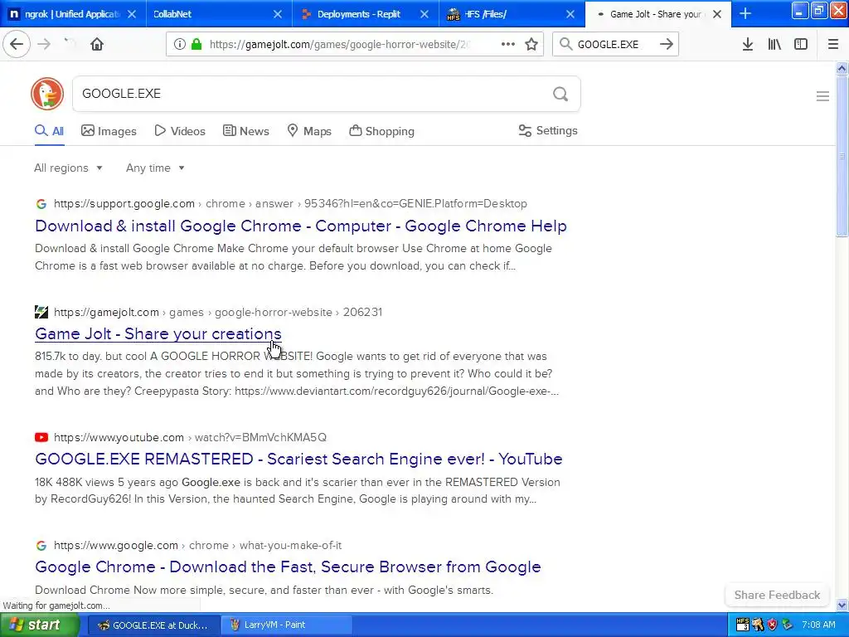Close the HFS /Files/ tab
Image resolution: width=849 pixels, height=637 pixels.
pyautogui.click(x=570, y=14)
